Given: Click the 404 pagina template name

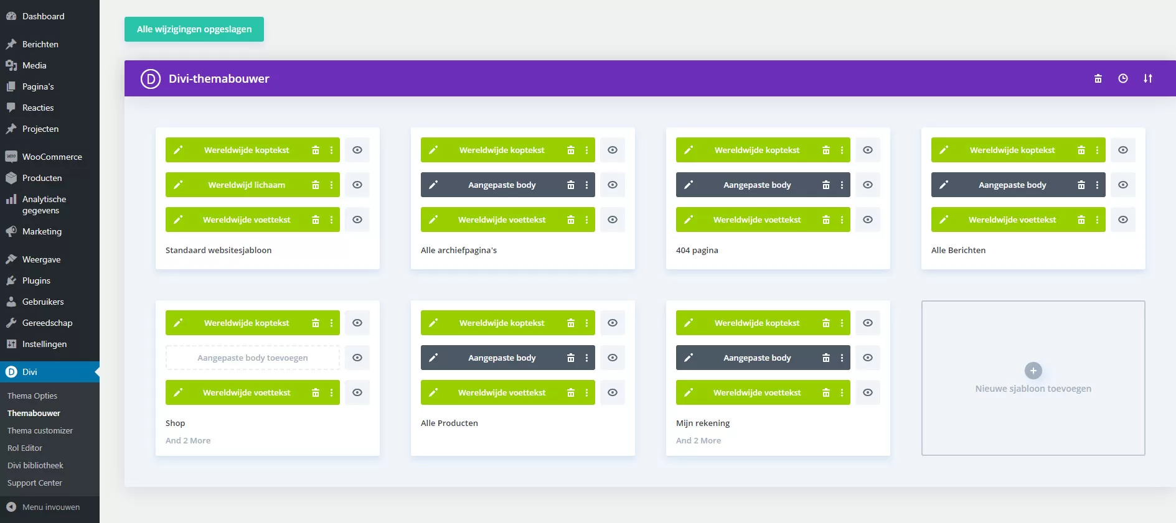Looking at the screenshot, I should tap(697, 250).
